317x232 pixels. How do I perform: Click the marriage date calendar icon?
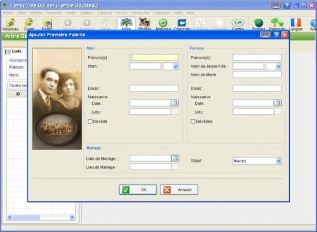[x=175, y=158]
